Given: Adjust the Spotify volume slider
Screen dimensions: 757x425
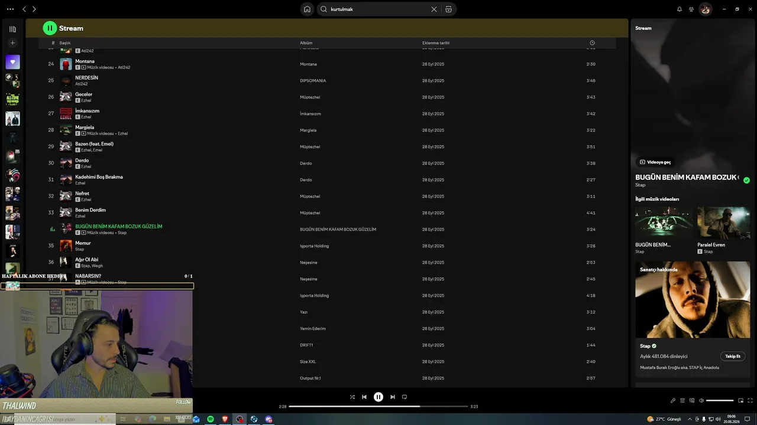Looking at the screenshot, I should coord(720,400).
